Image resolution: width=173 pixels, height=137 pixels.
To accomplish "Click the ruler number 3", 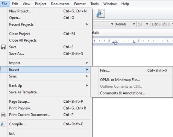I will click(138, 41).
